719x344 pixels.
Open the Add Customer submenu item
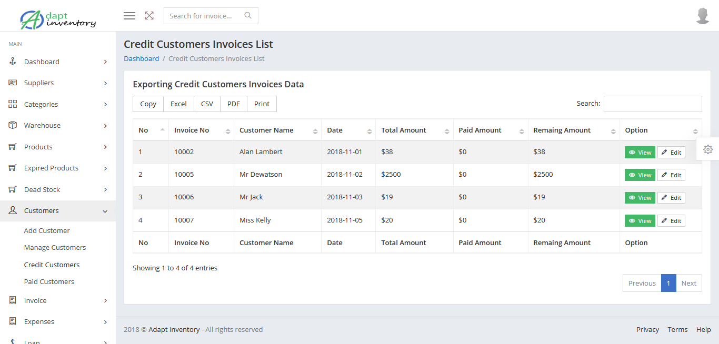pyautogui.click(x=47, y=231)
